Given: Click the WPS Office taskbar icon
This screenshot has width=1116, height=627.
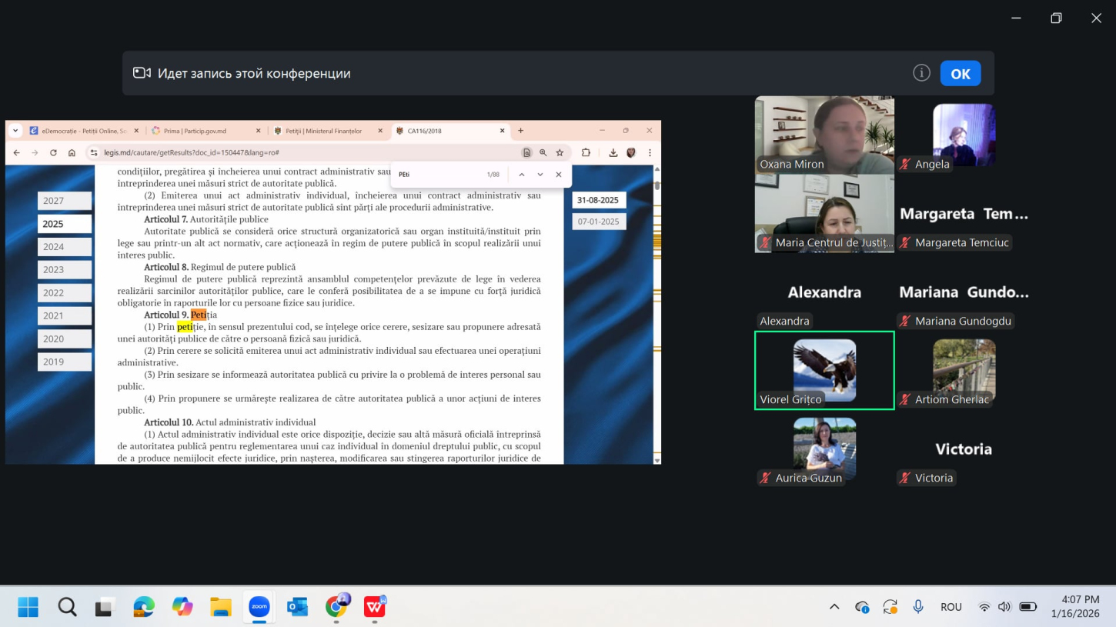Looking at the screenshot, I should coord(375,607).
